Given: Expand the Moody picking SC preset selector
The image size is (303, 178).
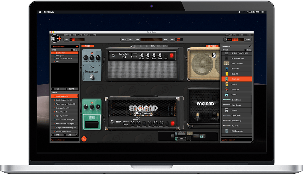Looking at the screenshot, I should [64, 46].
